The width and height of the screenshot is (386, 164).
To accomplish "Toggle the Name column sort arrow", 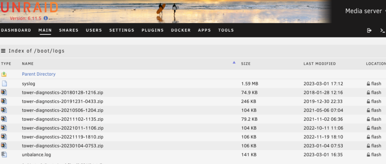I will tap(234, 63).
